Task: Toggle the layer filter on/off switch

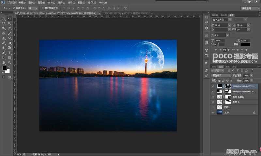Action: [252, 70]
